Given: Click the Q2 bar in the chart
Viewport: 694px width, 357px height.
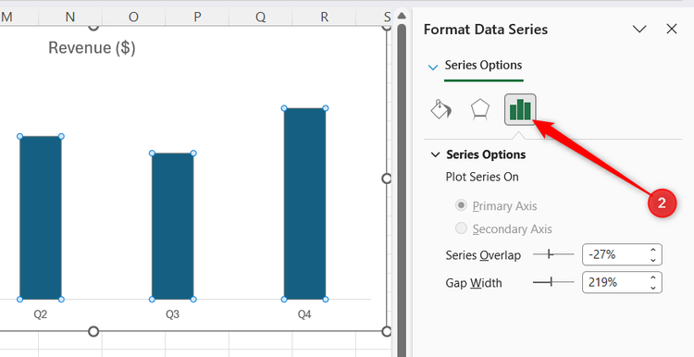Looking at the screenshot, I should tap(41, 217).
